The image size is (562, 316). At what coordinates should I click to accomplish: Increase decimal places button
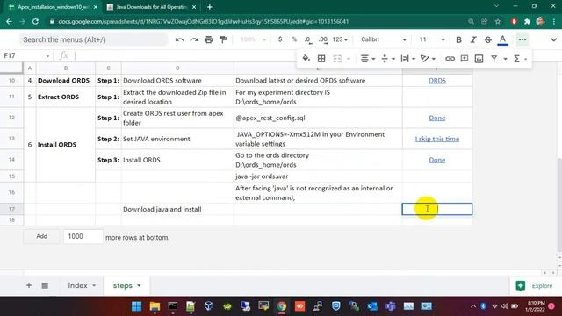[x=323, y=39]
